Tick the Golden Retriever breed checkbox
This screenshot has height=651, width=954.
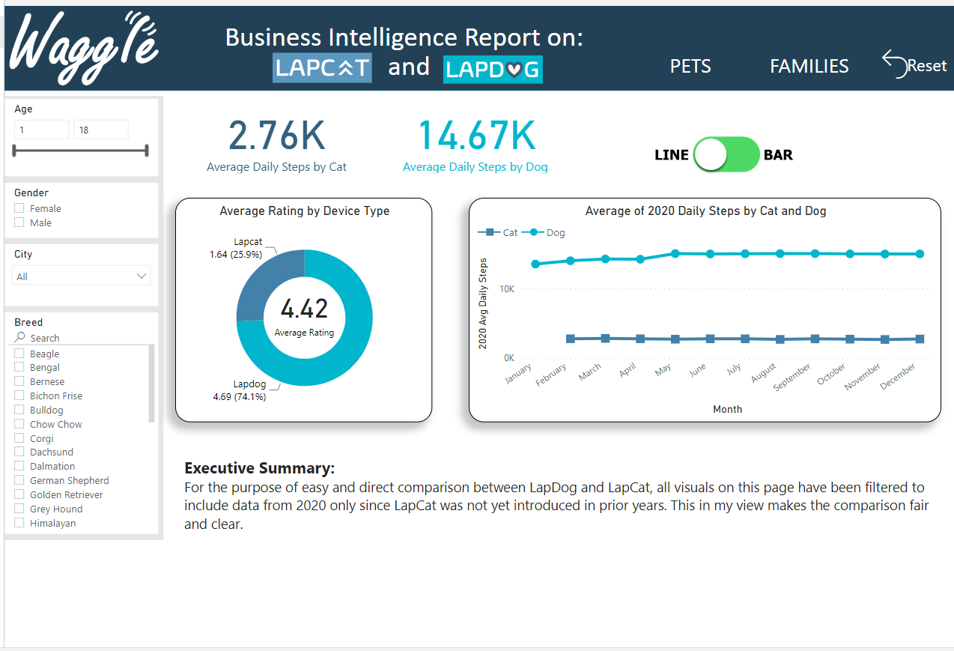(19, 495)
